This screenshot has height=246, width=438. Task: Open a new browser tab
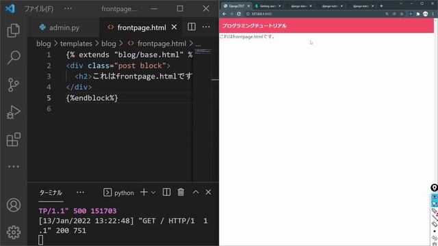click(381, 6)
